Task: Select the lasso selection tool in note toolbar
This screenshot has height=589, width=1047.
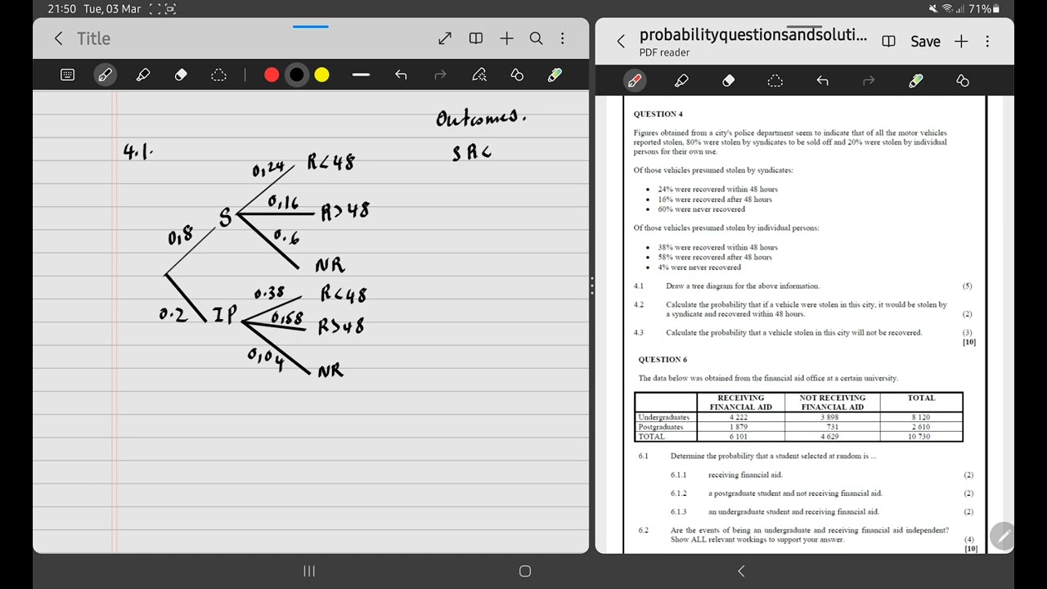Action: click(x=218, y=75)
